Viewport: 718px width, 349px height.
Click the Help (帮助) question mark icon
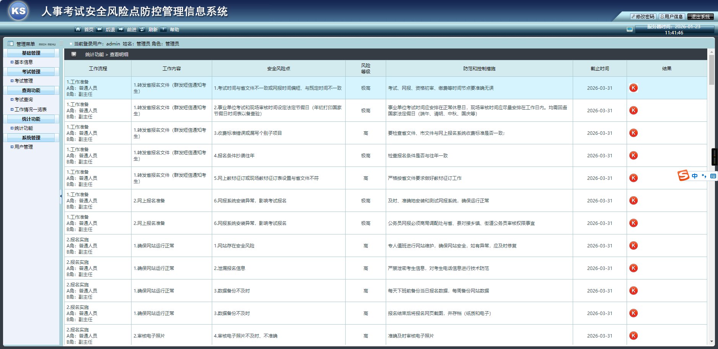[x=164, y=29]
